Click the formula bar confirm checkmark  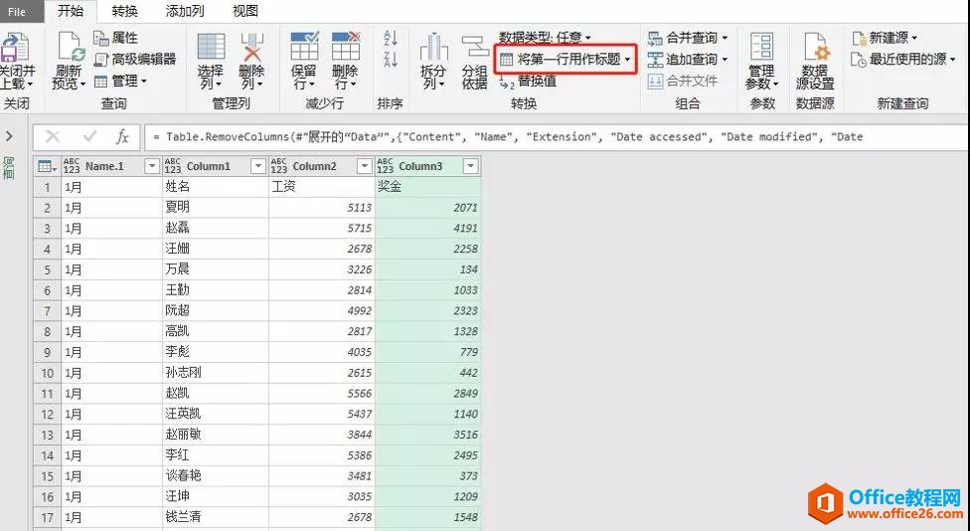point(89,137)
